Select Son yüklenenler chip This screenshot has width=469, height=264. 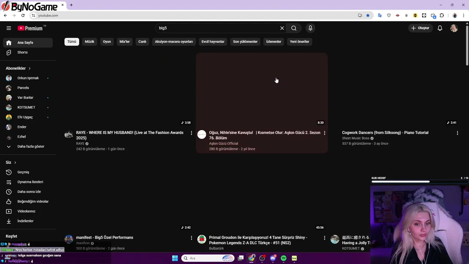click(245, 42)
